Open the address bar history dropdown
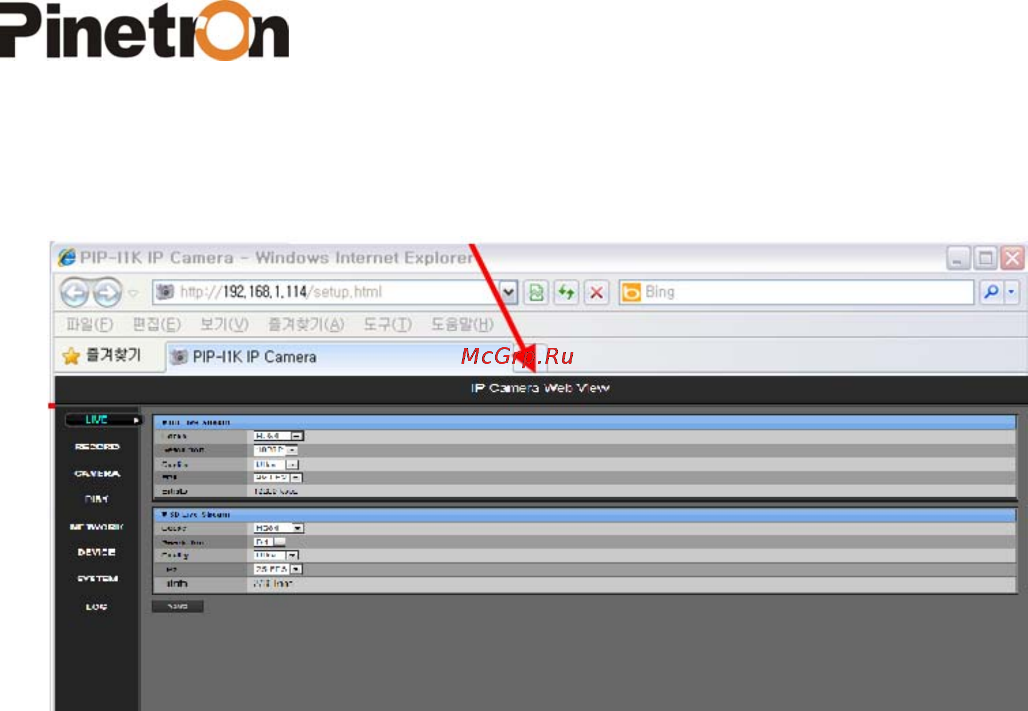The image size is (1028, 711). pyautogui.click(x=509, y=292)
